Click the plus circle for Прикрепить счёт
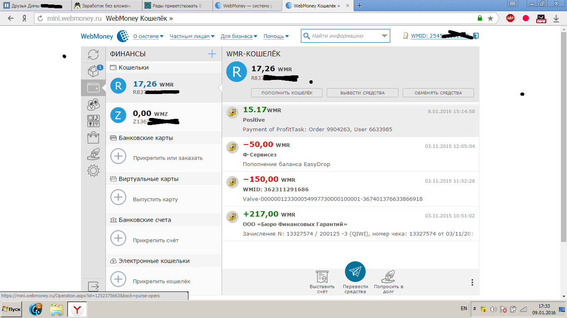 pyautogui.click(x=118, y=238)
